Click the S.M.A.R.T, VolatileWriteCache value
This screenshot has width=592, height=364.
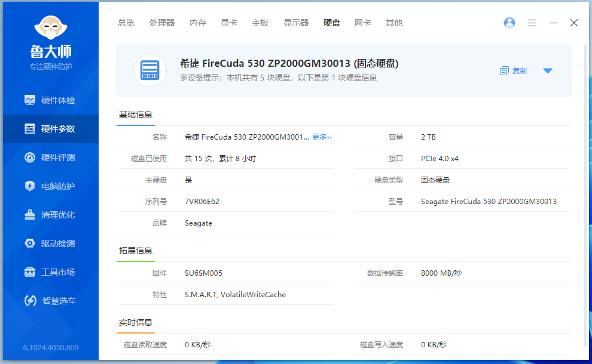click(x=235, y=295)
